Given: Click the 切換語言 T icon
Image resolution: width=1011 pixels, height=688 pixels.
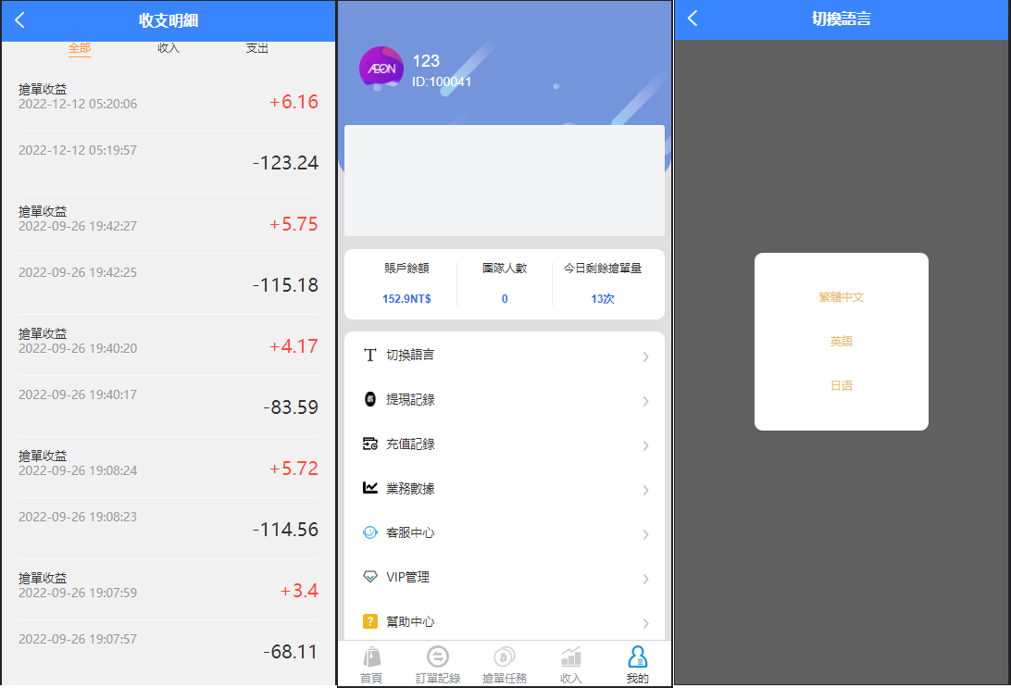Looking at the screenshot, I should (x=369, y=356).
